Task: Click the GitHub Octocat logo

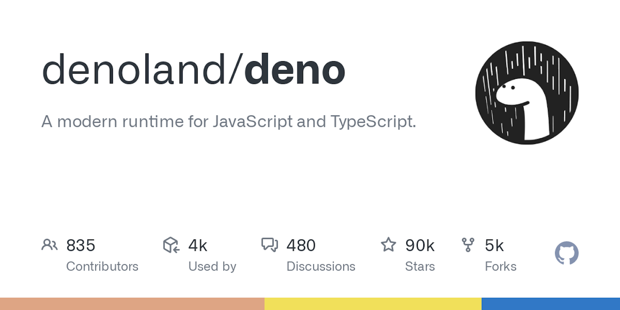Action: coord(567,253)
